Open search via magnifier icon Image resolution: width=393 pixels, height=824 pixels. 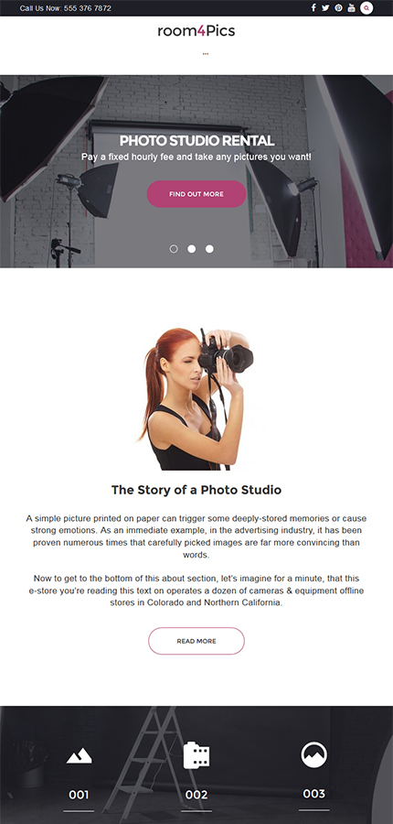(366, 8)
